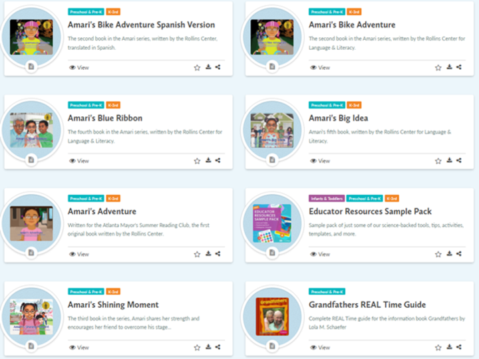
Task: Open the Amari's Big Idea title
Action: [x=339, y=118]
